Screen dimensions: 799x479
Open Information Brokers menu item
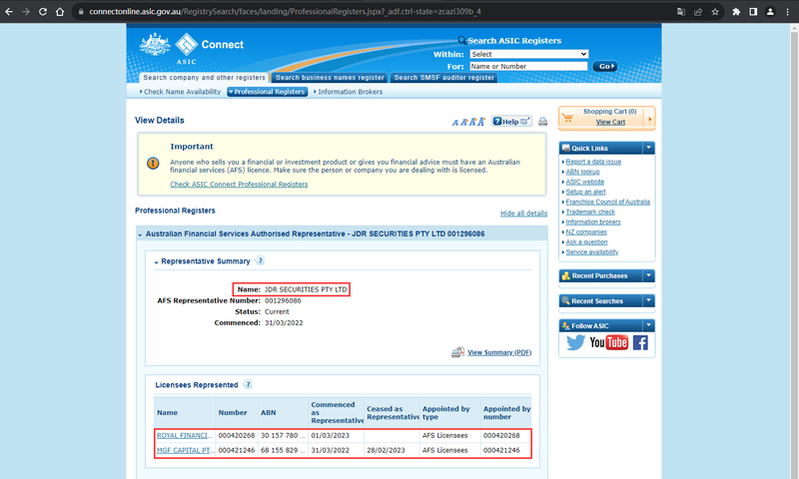pyautogui.click(x=351, y=92)
